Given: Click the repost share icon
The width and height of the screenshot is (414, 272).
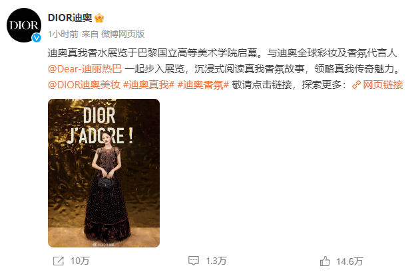Looking at the screenshot, I should [59, 261].
